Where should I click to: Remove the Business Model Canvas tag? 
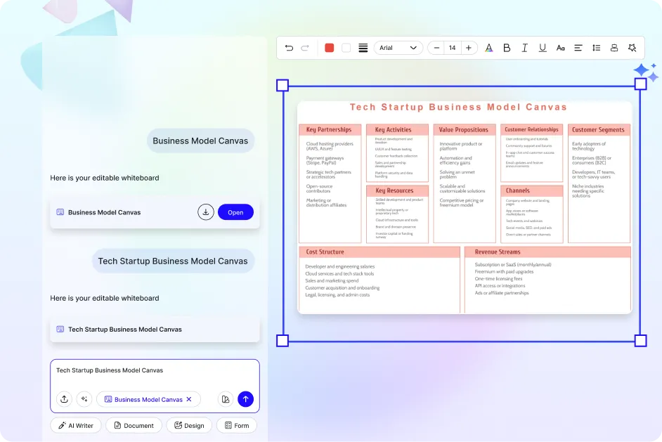tap(189, 399)
